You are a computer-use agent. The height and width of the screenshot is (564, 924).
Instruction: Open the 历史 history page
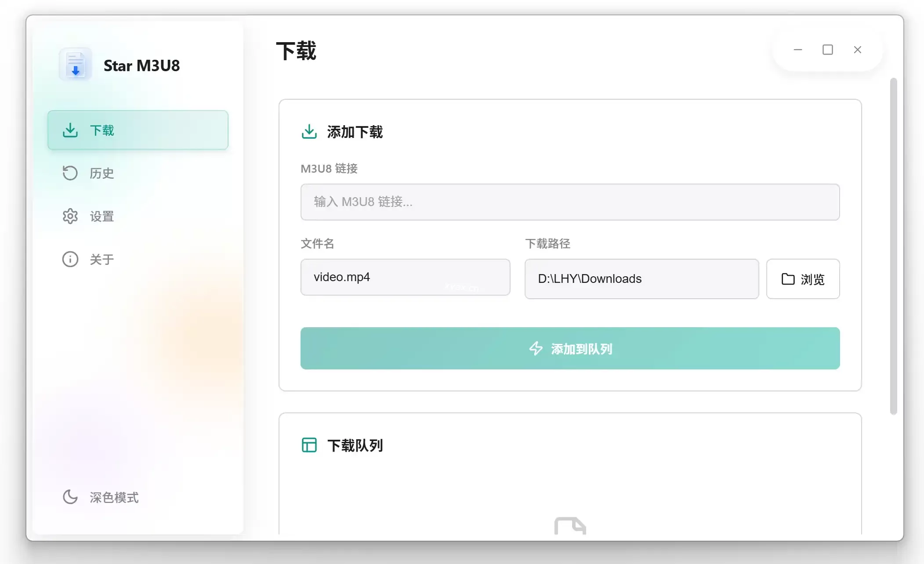[x=102, y=174]
